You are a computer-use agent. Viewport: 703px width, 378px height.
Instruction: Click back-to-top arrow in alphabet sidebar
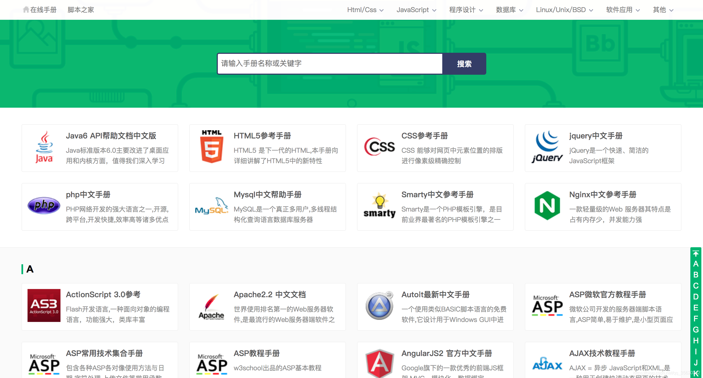coord(696,253)
